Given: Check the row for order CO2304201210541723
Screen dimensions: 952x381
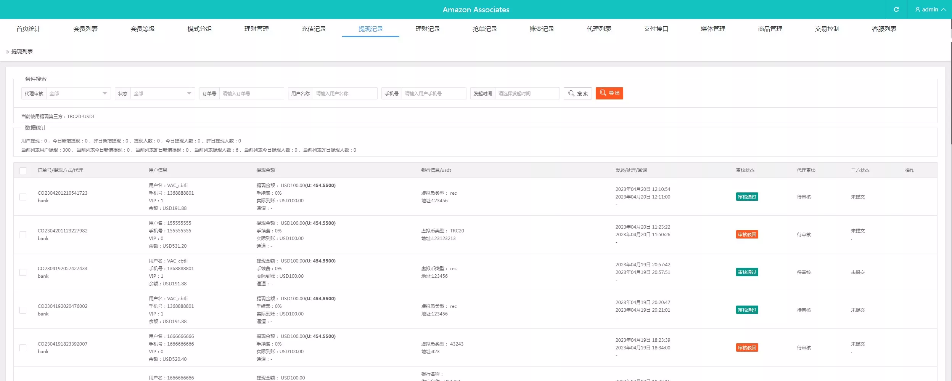Looking at the screenshot, I should point(23,197).
